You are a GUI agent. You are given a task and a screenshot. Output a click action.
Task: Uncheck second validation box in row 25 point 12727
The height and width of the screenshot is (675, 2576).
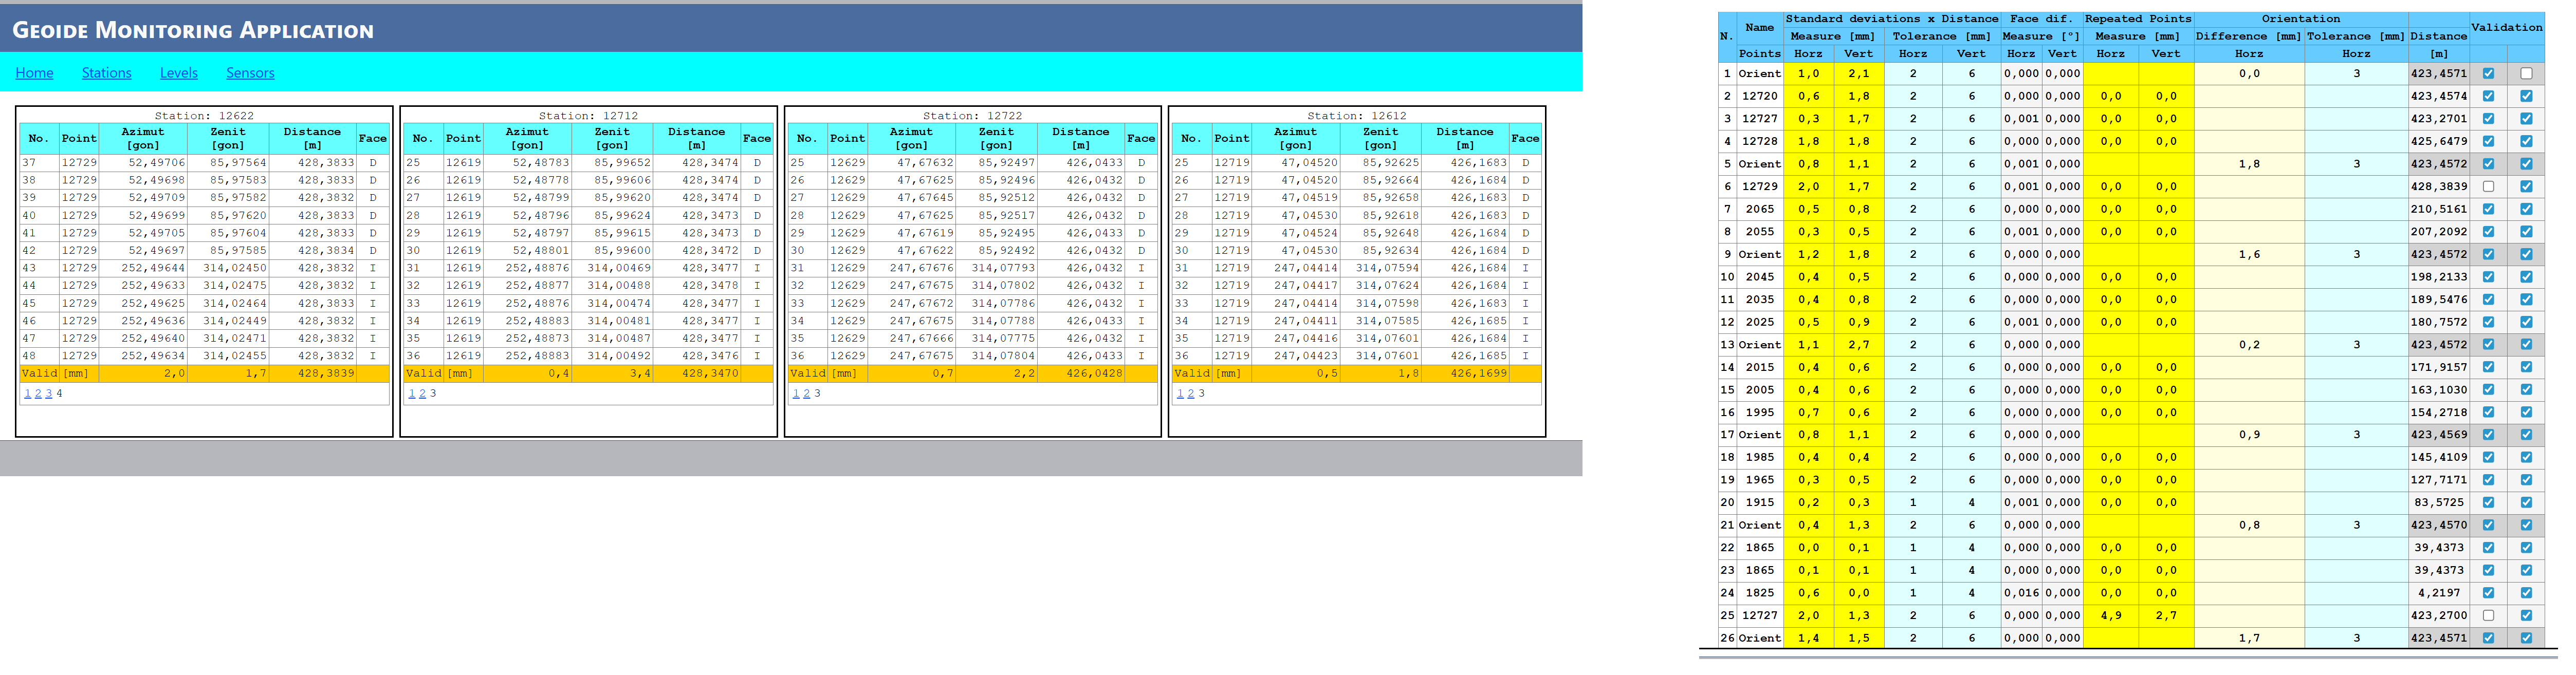(2526, 615)
